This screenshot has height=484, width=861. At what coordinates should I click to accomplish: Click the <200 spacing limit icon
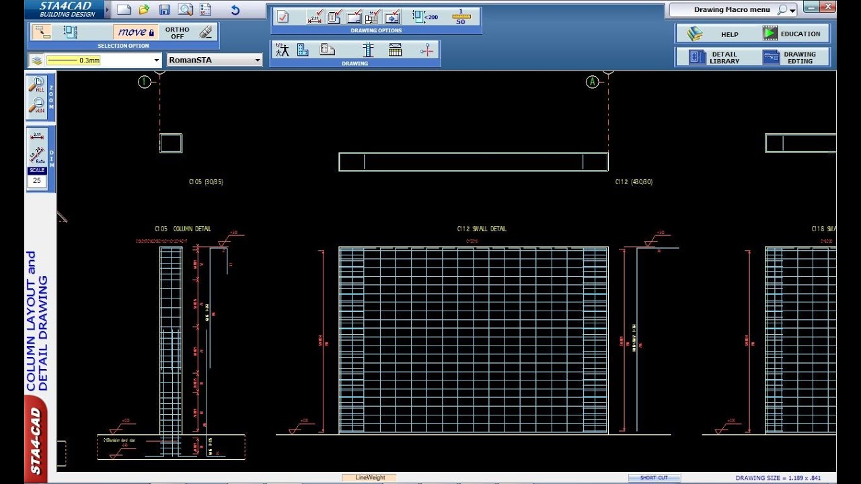coord(424,17)
